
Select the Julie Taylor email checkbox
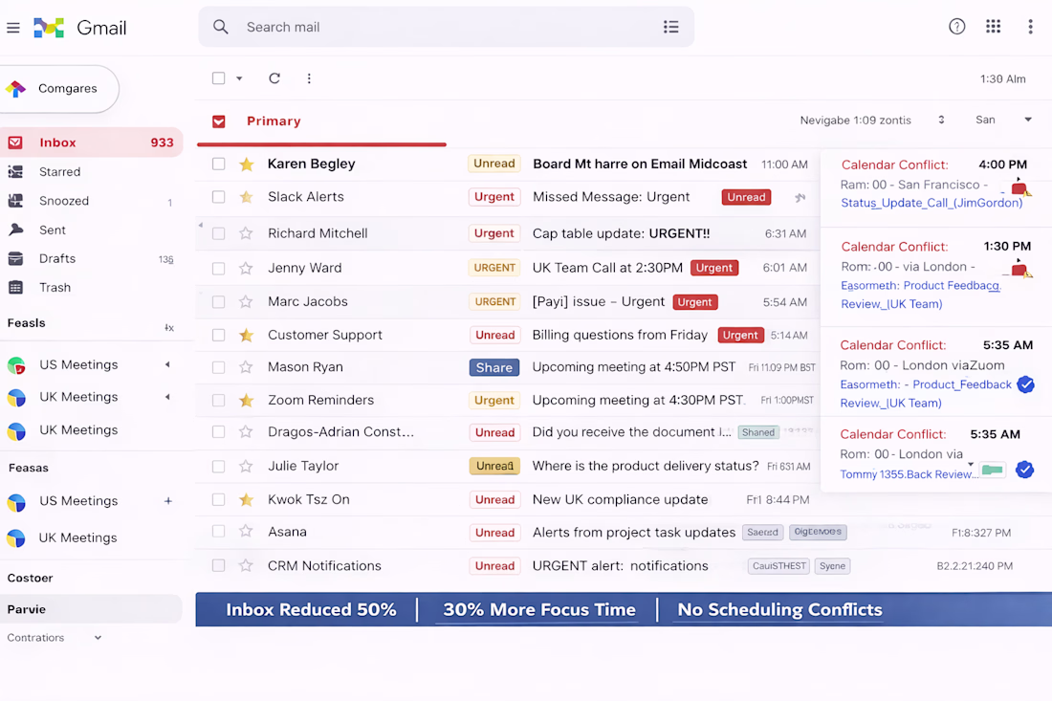tap(219, 466)
